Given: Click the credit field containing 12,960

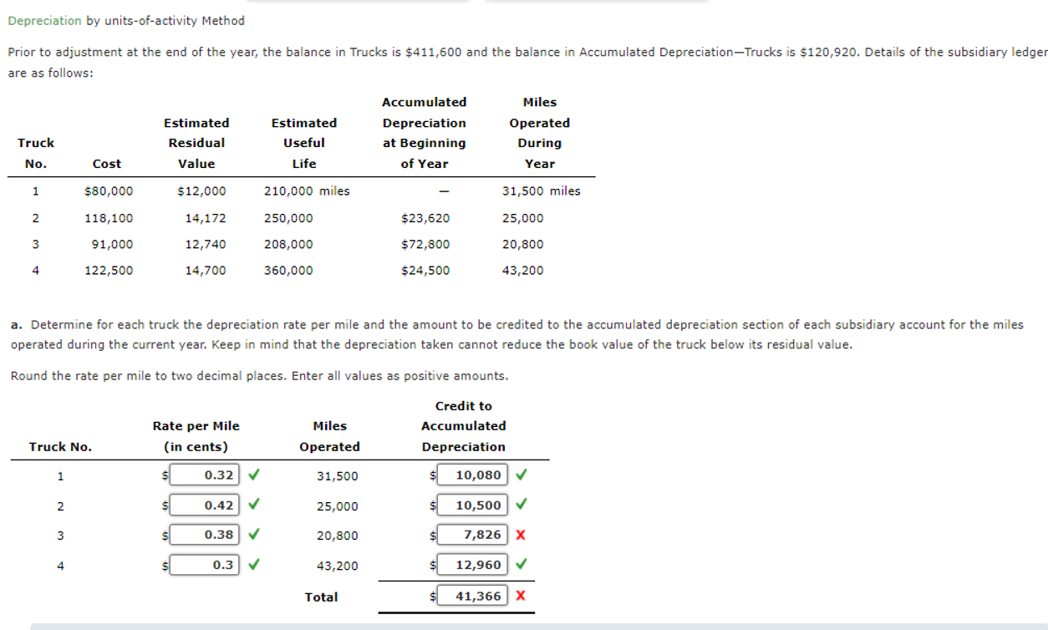Looking at the screenshot, I should click(x=472, y=564).
